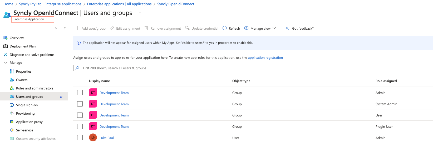This screenshot has width=433, height=144.
Task: Tick the Development Team checkbox with User role
Action: [x=80, y=115]
